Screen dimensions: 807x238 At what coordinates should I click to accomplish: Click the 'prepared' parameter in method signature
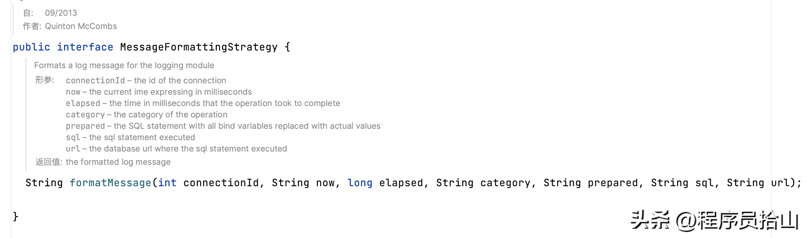613,183
